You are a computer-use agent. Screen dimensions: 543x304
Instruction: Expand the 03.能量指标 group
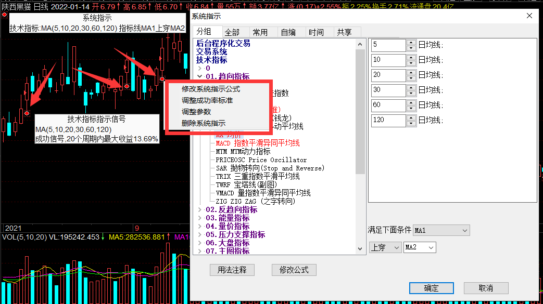point(200,218)
